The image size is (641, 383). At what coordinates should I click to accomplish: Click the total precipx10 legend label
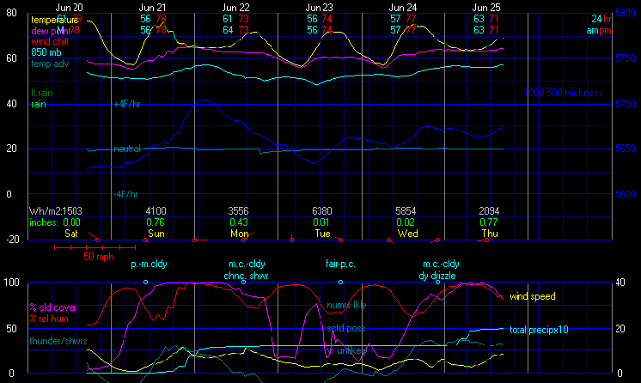point(539,330)
